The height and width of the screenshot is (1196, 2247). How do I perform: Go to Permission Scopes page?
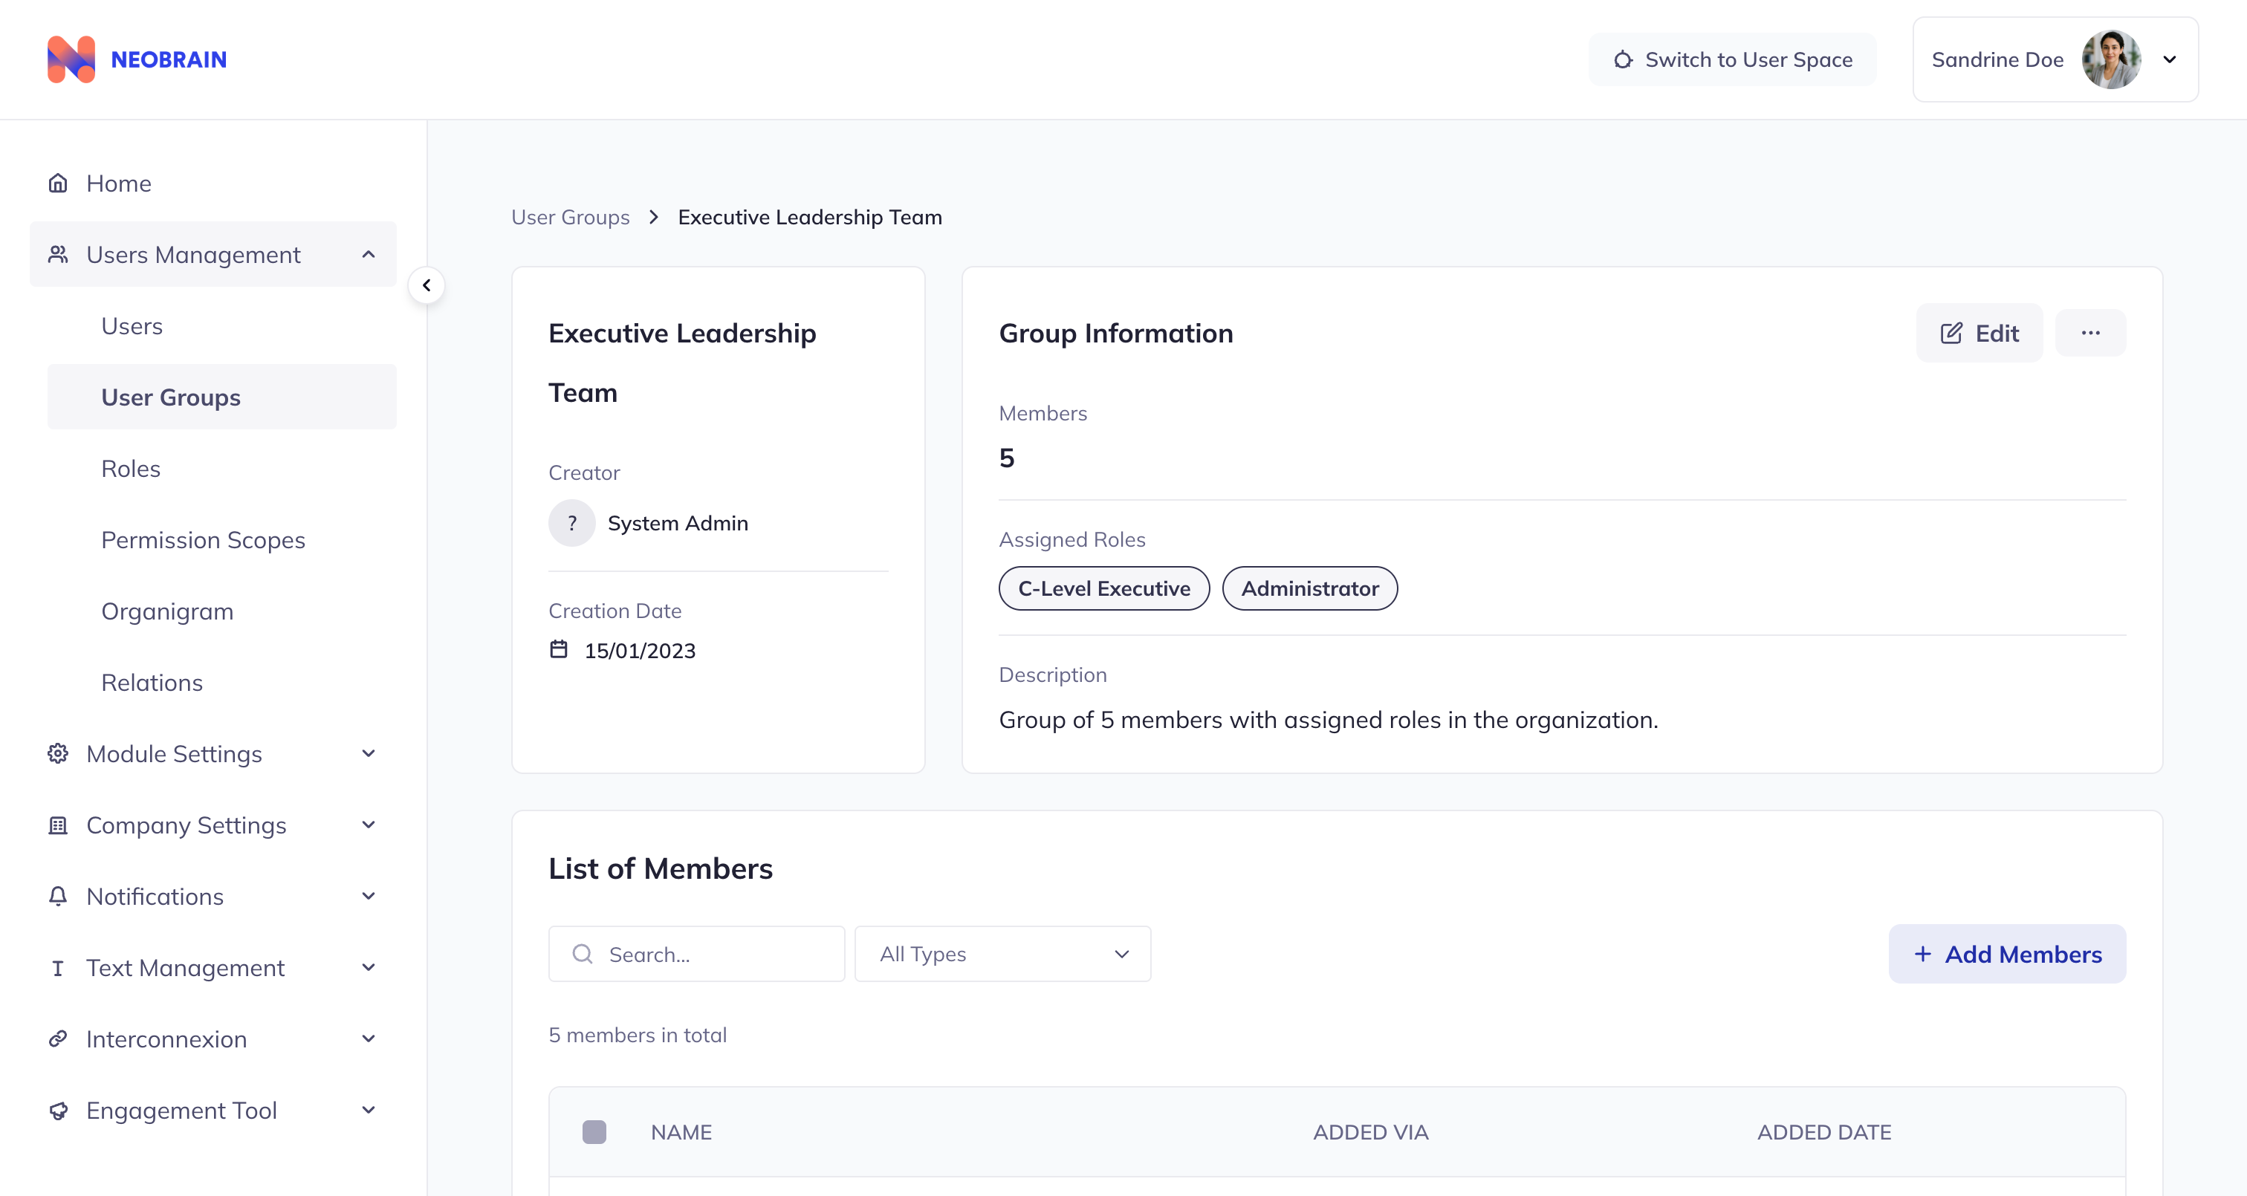tap(204, 540)
